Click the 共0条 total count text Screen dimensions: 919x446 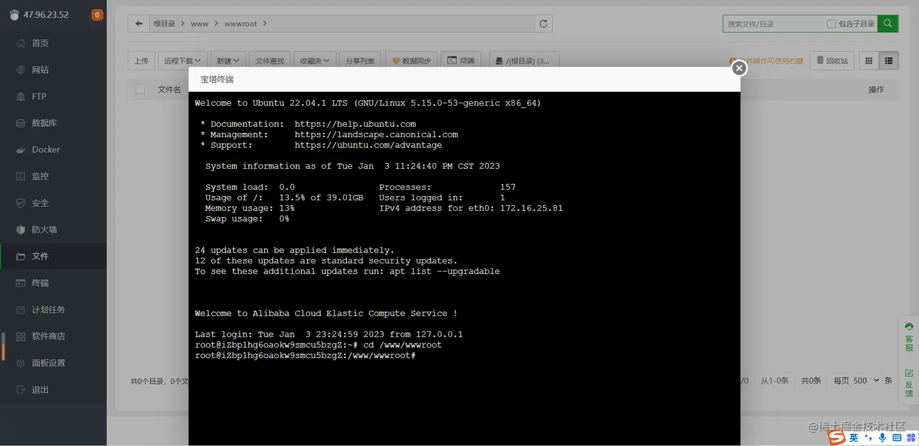point(810,380)
